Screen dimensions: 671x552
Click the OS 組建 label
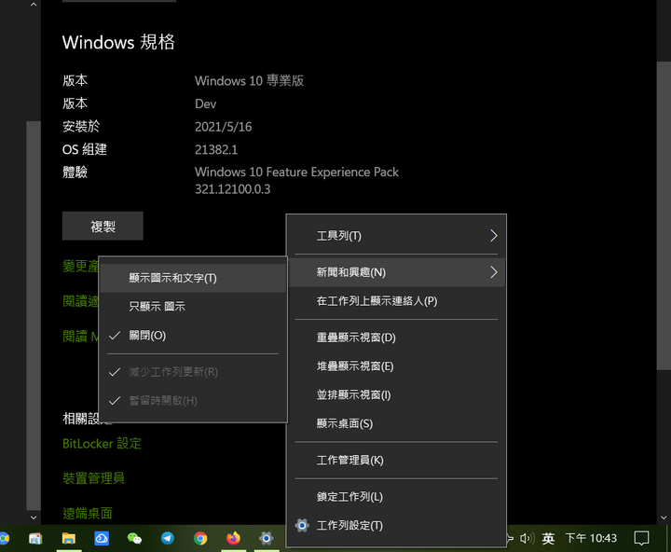click(85, 150)
